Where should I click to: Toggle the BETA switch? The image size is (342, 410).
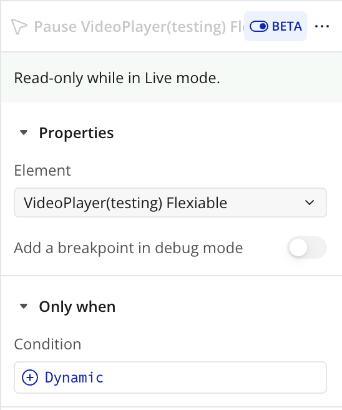(x=275, y=26)
